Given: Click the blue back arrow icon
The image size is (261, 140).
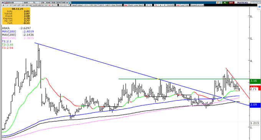Looking at the screenshot, I should 259,7.
